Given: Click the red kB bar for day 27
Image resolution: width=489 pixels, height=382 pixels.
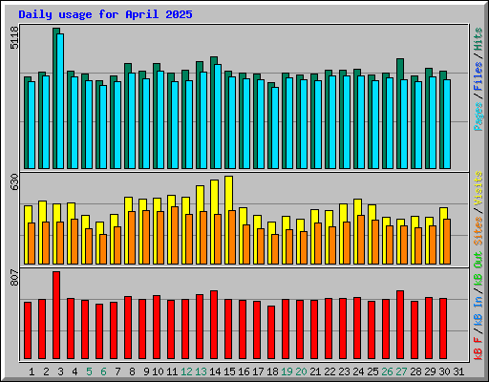Looking at the screenshot, I should click(400, 325).
